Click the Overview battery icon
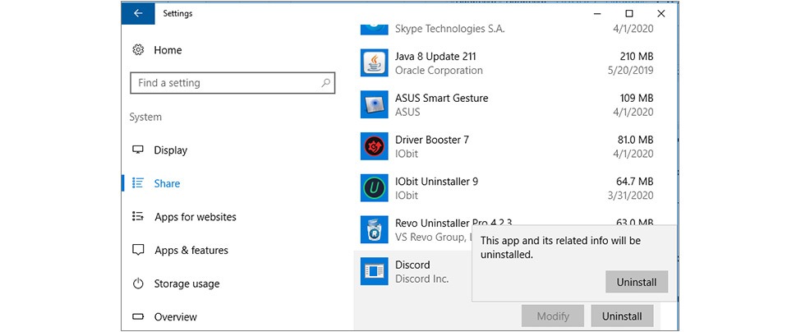 [x=138, y=317]
